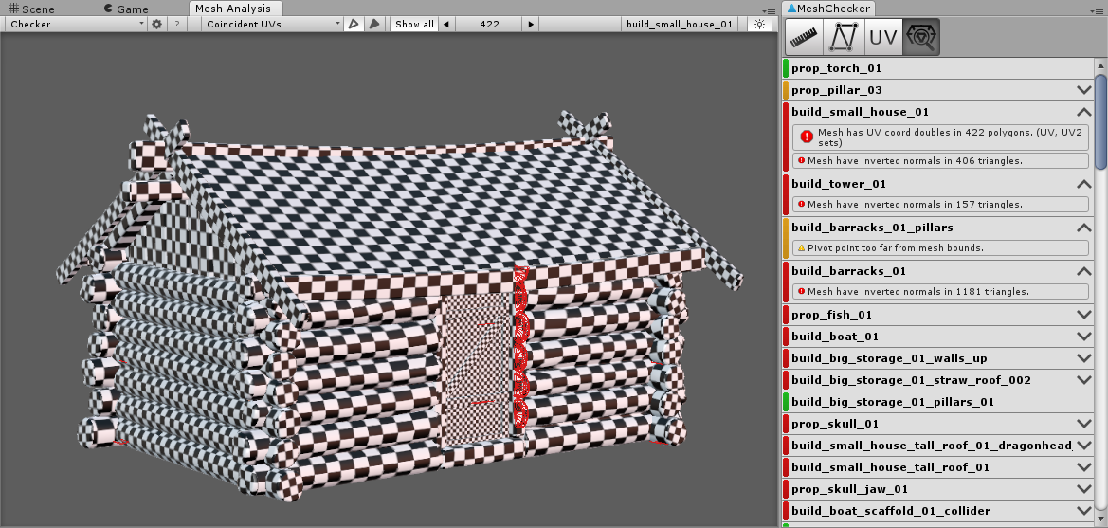Open the Checker shading dropdown
Screen dimensions: 1108x528
tap(74, 24)
